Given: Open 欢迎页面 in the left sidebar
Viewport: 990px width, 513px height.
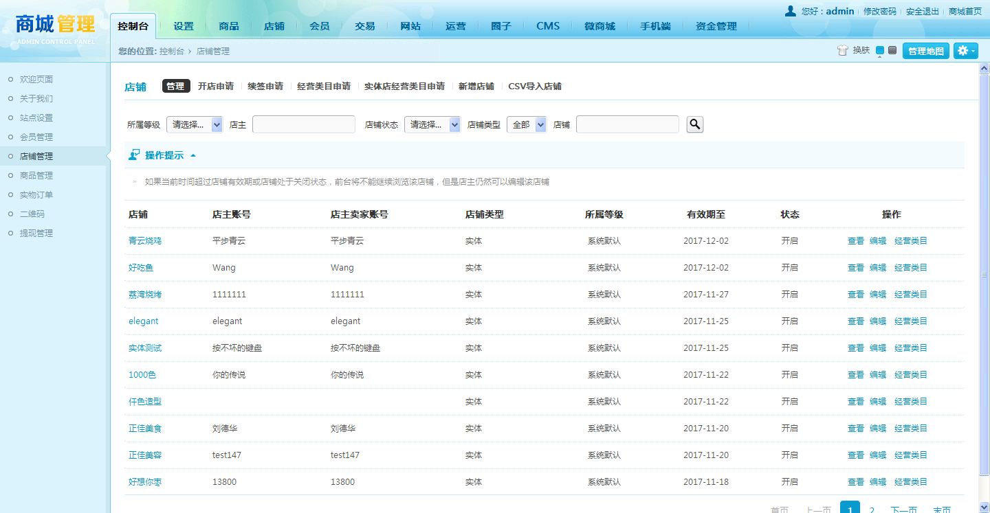Looking at the screenshot, I should click(x=36, y=80).
